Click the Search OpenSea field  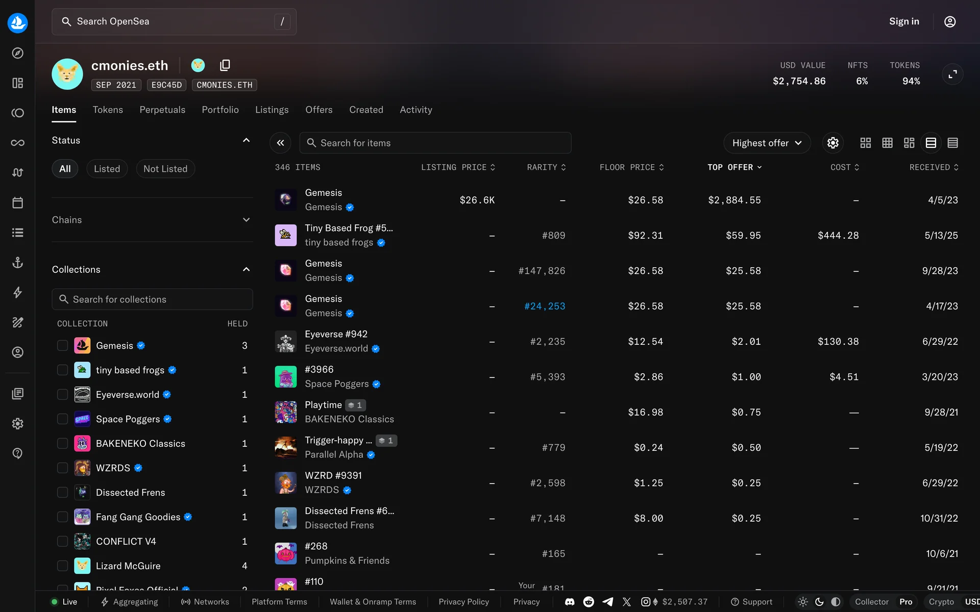174,21
